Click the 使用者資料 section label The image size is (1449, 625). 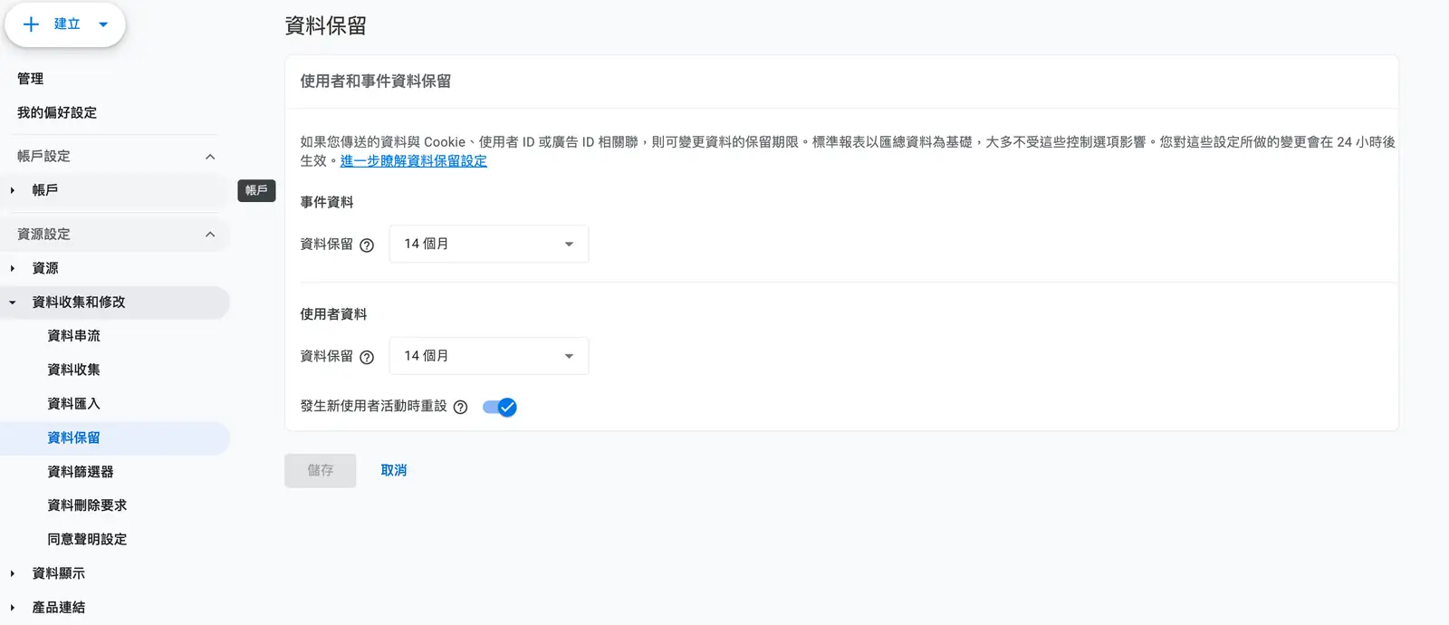(333, 314)
